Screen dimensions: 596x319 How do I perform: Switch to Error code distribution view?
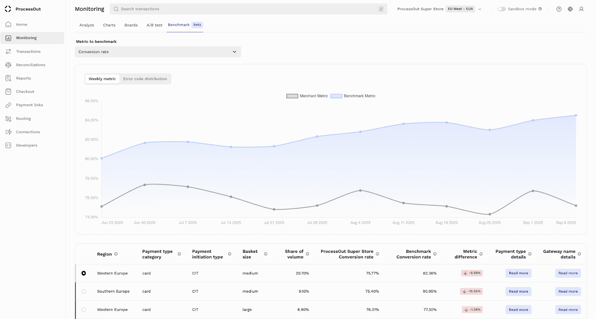145,79
